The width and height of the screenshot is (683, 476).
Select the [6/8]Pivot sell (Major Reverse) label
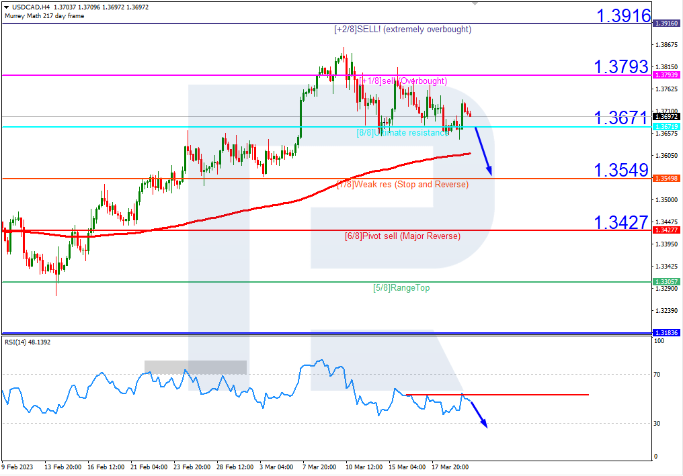tap(403, 236)
